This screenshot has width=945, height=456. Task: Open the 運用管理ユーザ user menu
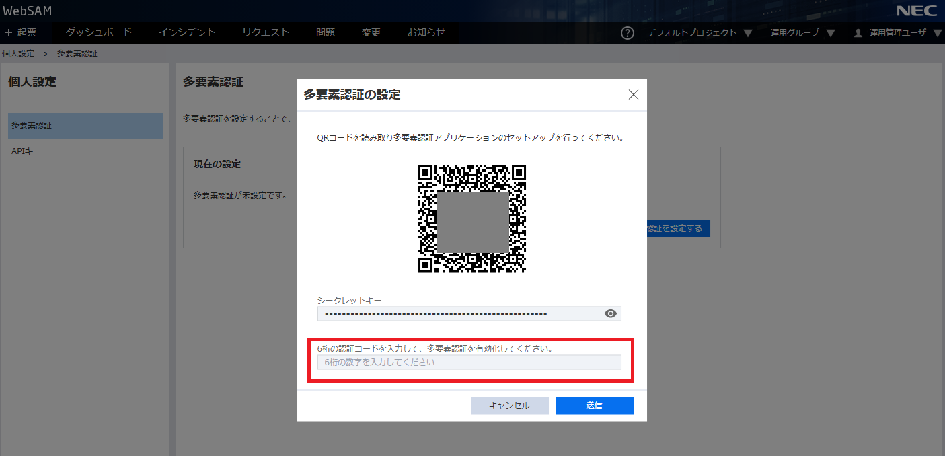898,33
